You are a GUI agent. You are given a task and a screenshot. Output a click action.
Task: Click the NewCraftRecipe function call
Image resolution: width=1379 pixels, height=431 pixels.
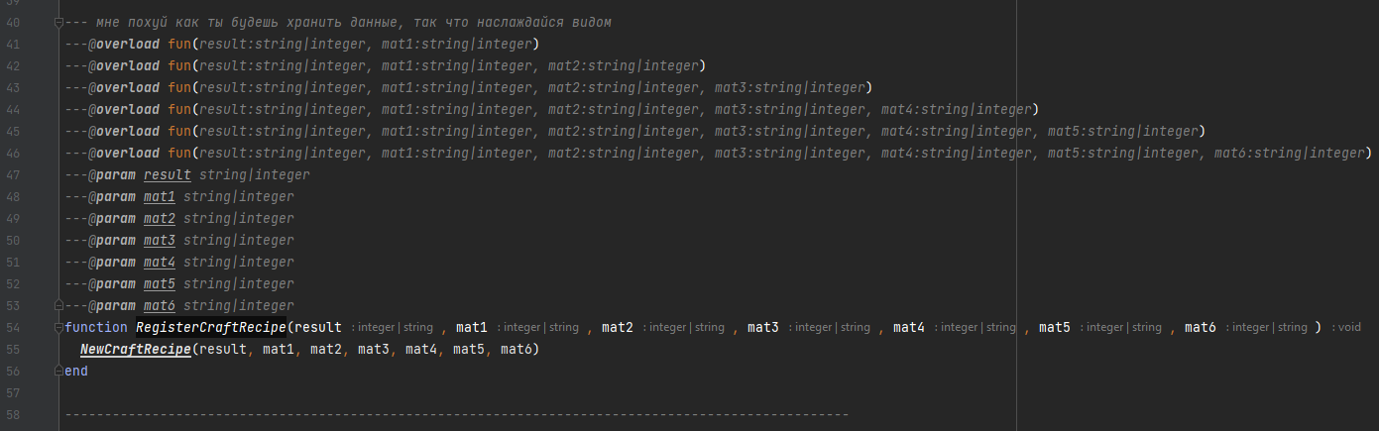click(135, 350)
